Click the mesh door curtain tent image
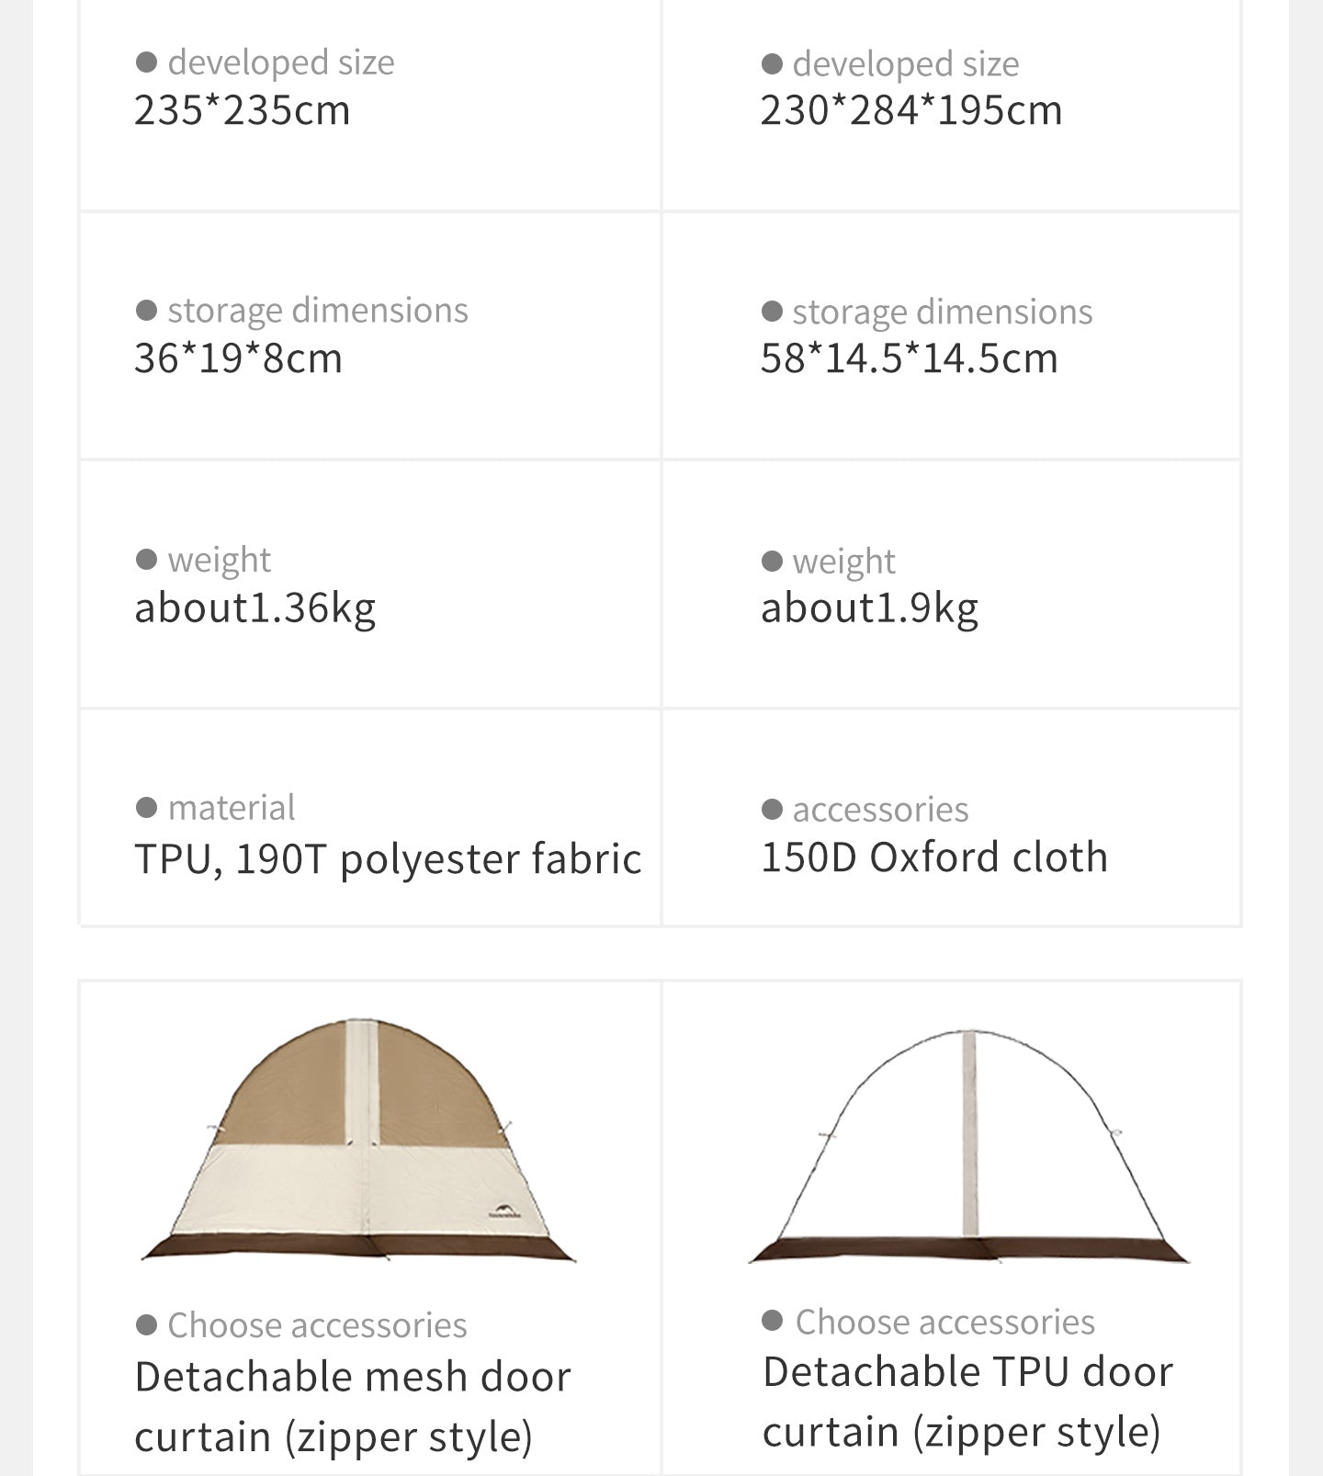This screenshot has width=1323, height=1476. click(x=358, y=1140)
